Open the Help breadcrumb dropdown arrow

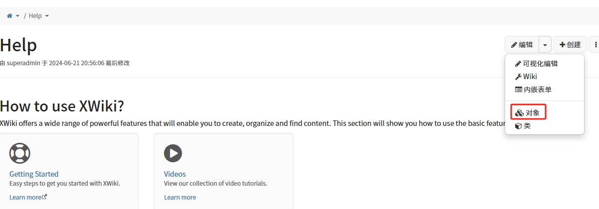coord(47,16)
